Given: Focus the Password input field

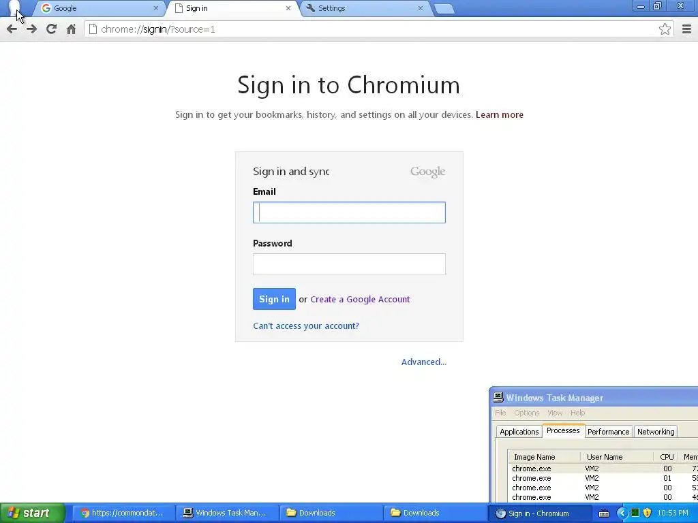Looking at the screenshot, I should point(349,264).
